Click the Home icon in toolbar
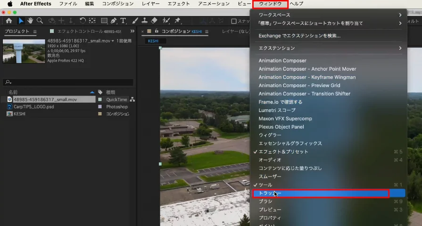The width and height of the screenshot is (422, 226). click(x=9, y=21)
